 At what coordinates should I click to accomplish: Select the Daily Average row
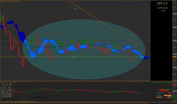point(8,94)
